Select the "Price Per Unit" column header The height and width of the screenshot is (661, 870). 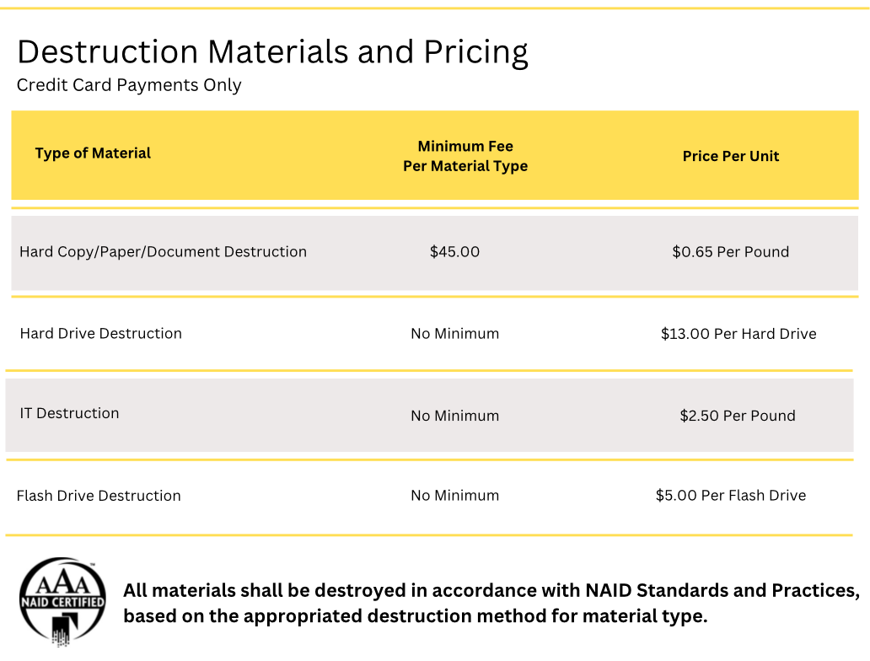(x=731, y=156)
